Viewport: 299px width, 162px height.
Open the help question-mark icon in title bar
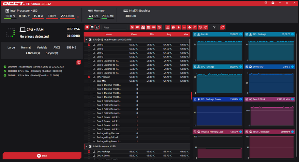pyautogui.click(x=266, y=3)
